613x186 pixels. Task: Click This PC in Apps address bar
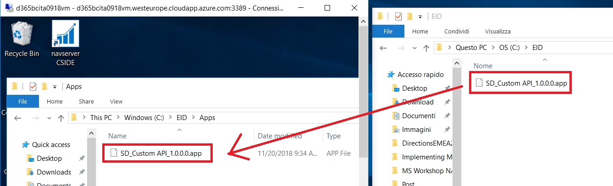[101, 118]
